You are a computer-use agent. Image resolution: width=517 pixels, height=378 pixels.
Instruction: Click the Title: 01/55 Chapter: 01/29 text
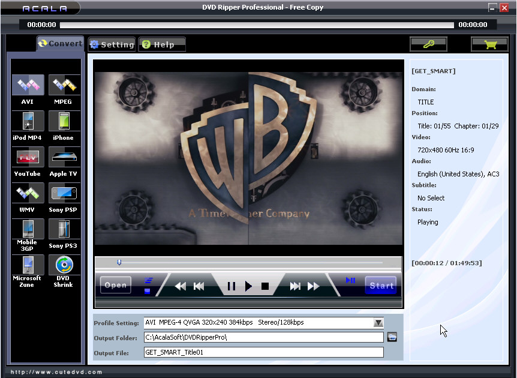pos(458,126)
